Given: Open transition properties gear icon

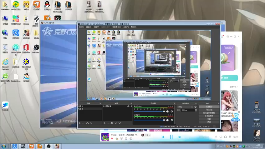Looking at the screenshot, I should point(195,107).
